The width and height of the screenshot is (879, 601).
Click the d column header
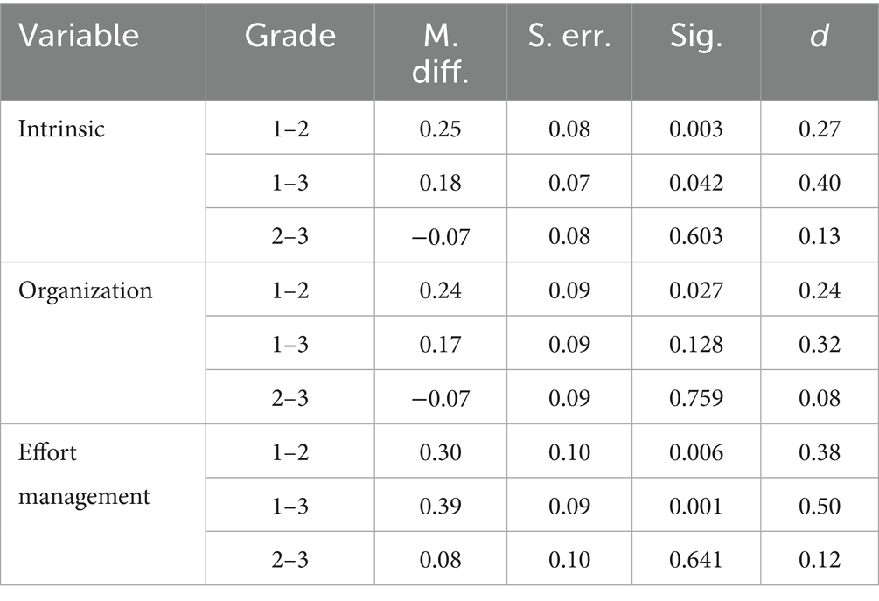[x=819, y=36]
